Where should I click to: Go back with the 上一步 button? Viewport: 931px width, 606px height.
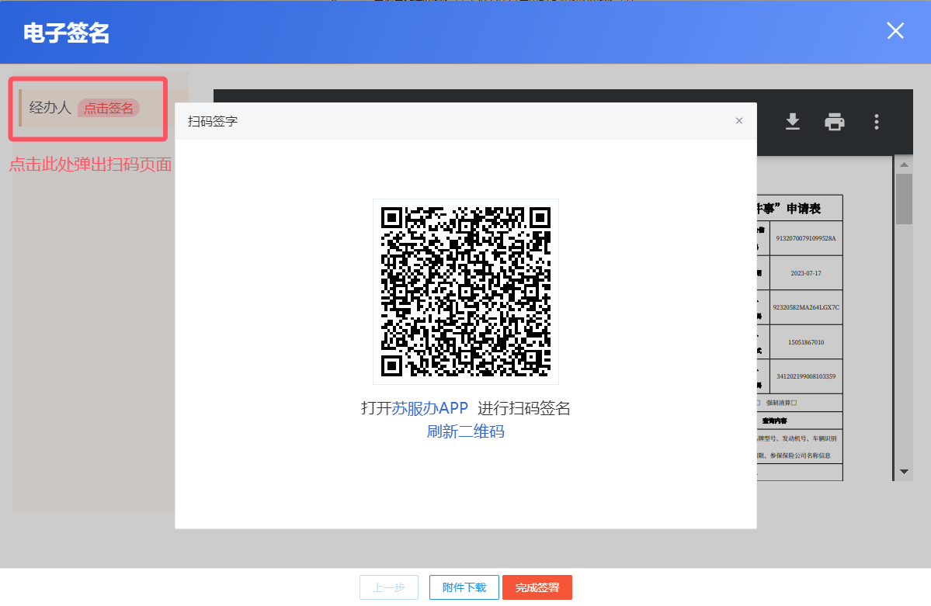click(389, 587)
